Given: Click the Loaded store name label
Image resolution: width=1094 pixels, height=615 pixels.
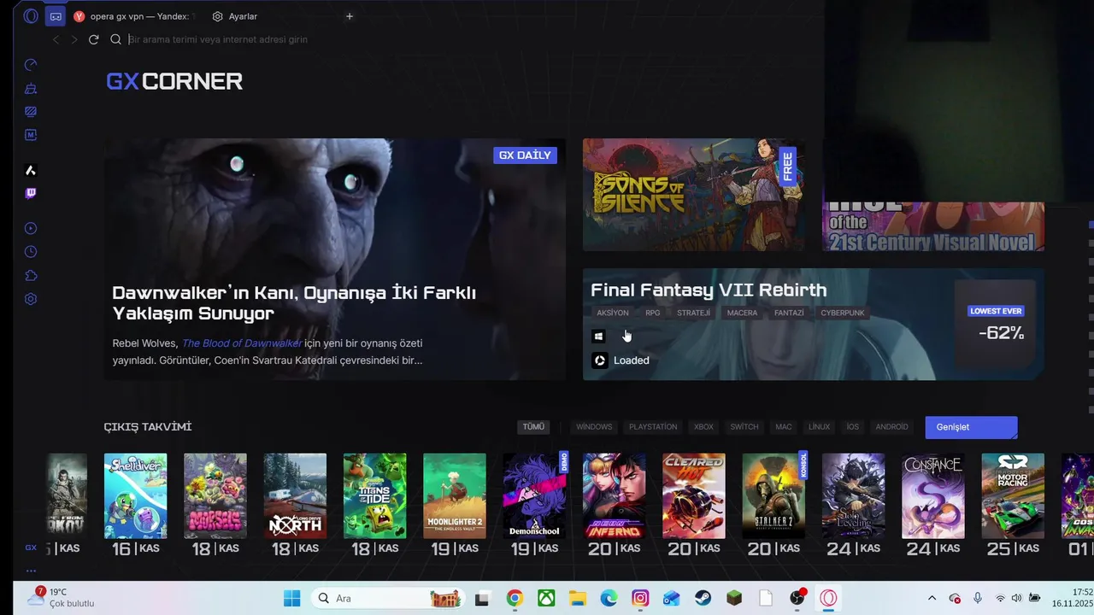Looking at the screenshot, I should pyautogui.click(x=632, y=360).
